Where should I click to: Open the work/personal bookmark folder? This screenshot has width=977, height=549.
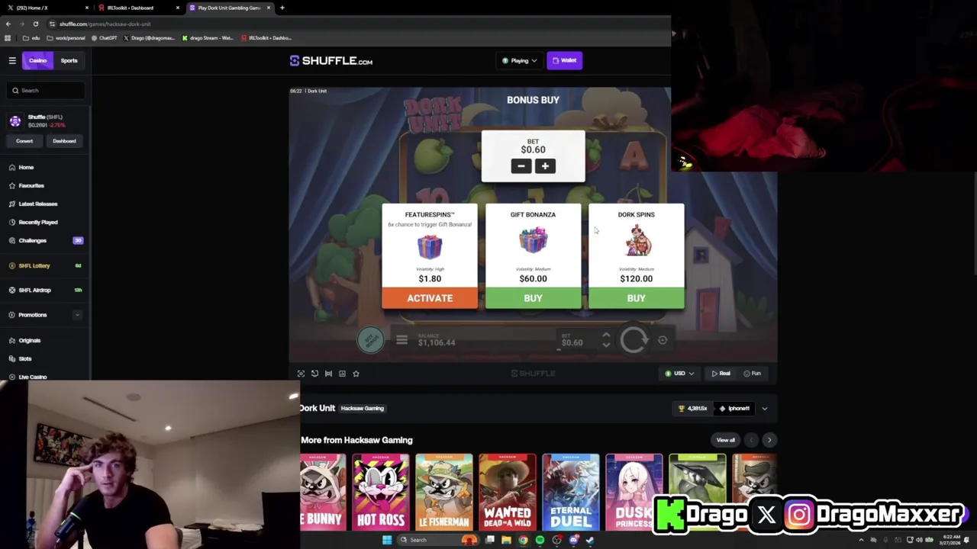pos(66,37)
